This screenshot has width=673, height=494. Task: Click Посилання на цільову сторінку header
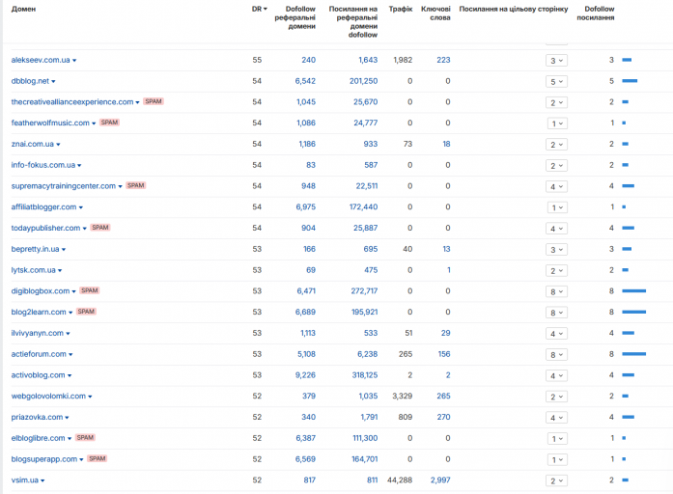click(x=514, y=9)
